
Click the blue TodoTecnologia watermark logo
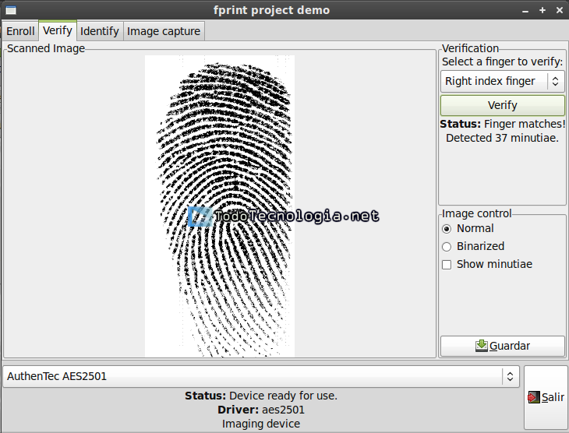(x=202, y=216)
